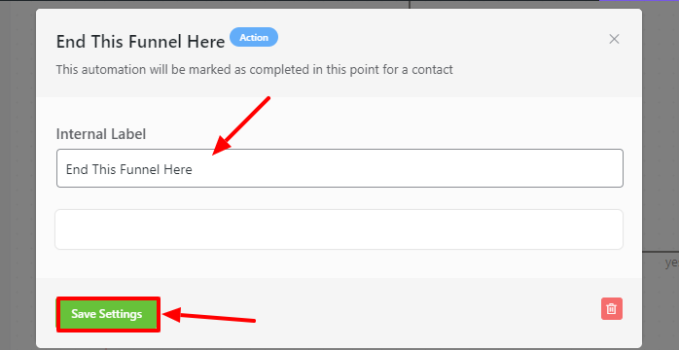Click the automation completed description text
The image size is (679, 350).
(255, 69)
